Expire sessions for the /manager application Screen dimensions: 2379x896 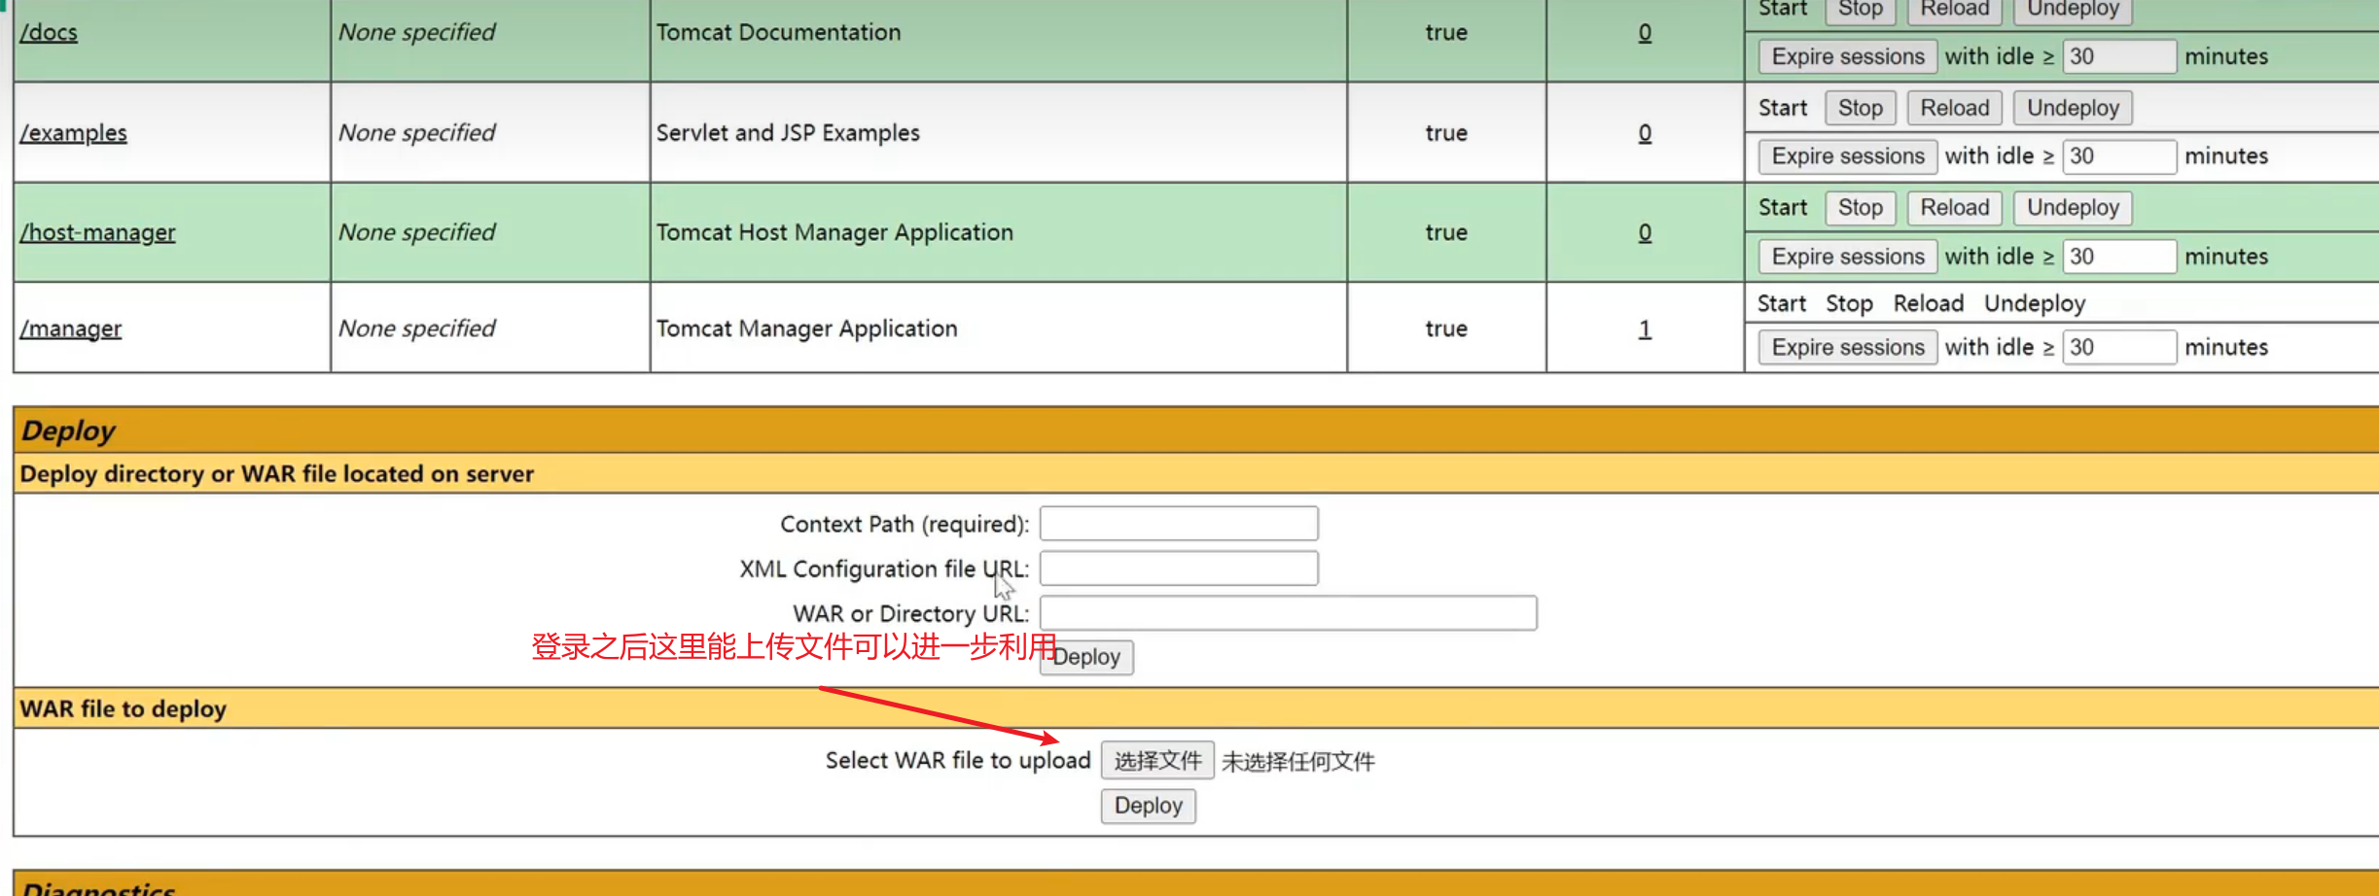point(1847,347)
